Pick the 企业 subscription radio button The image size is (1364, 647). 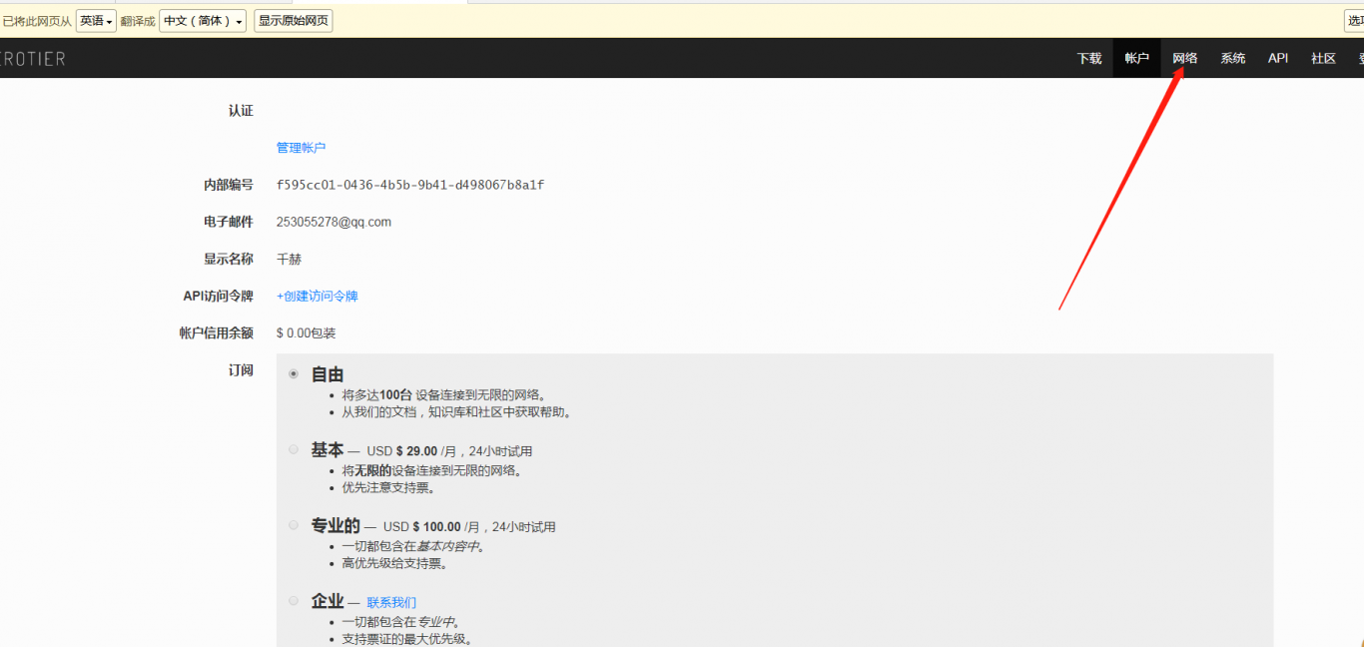pyautogui.click(x=294, y=601)
